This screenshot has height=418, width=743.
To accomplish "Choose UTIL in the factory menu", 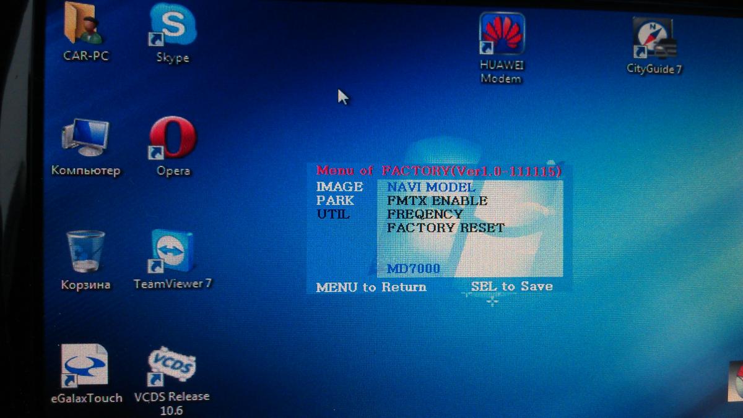I will click(333, 214).
